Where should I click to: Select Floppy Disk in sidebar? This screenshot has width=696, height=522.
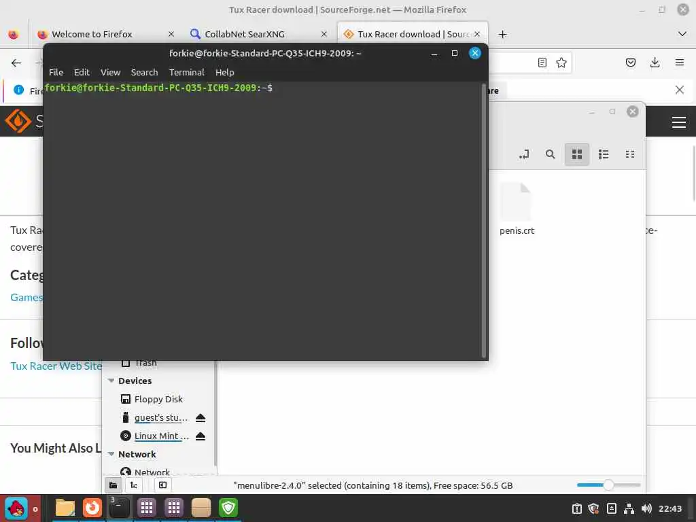tap(158, 399)
